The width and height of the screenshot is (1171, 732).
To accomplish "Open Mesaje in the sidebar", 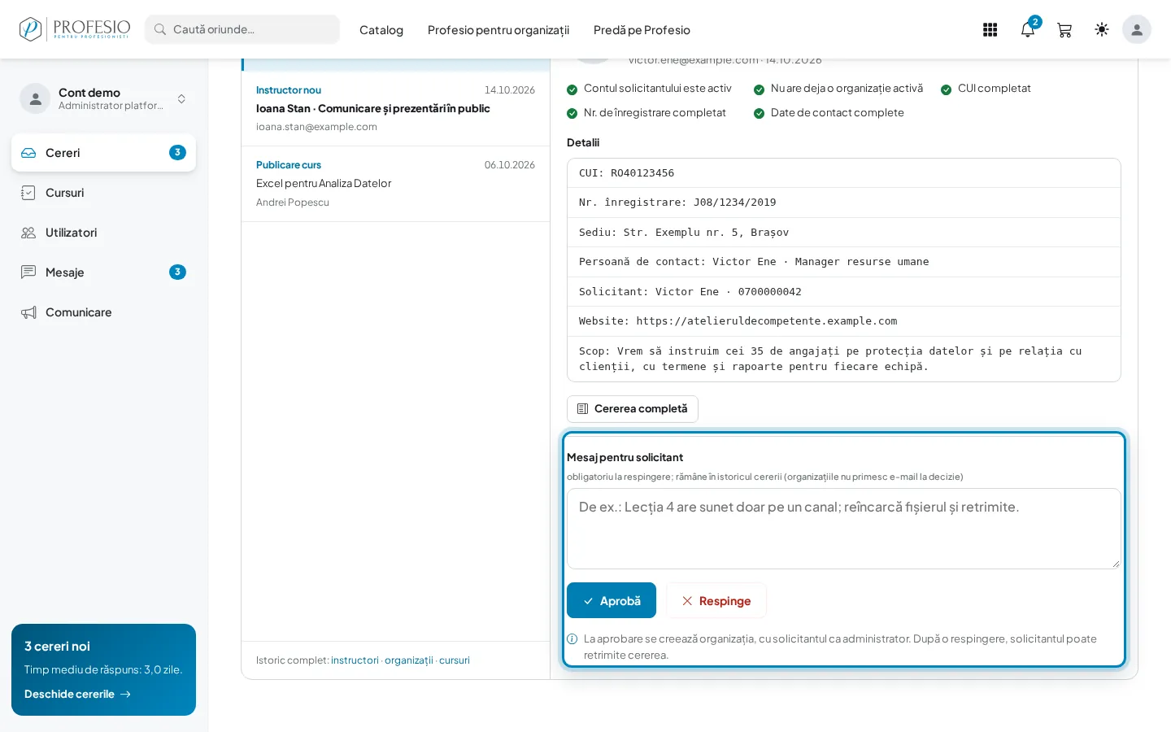I will 103,272.
